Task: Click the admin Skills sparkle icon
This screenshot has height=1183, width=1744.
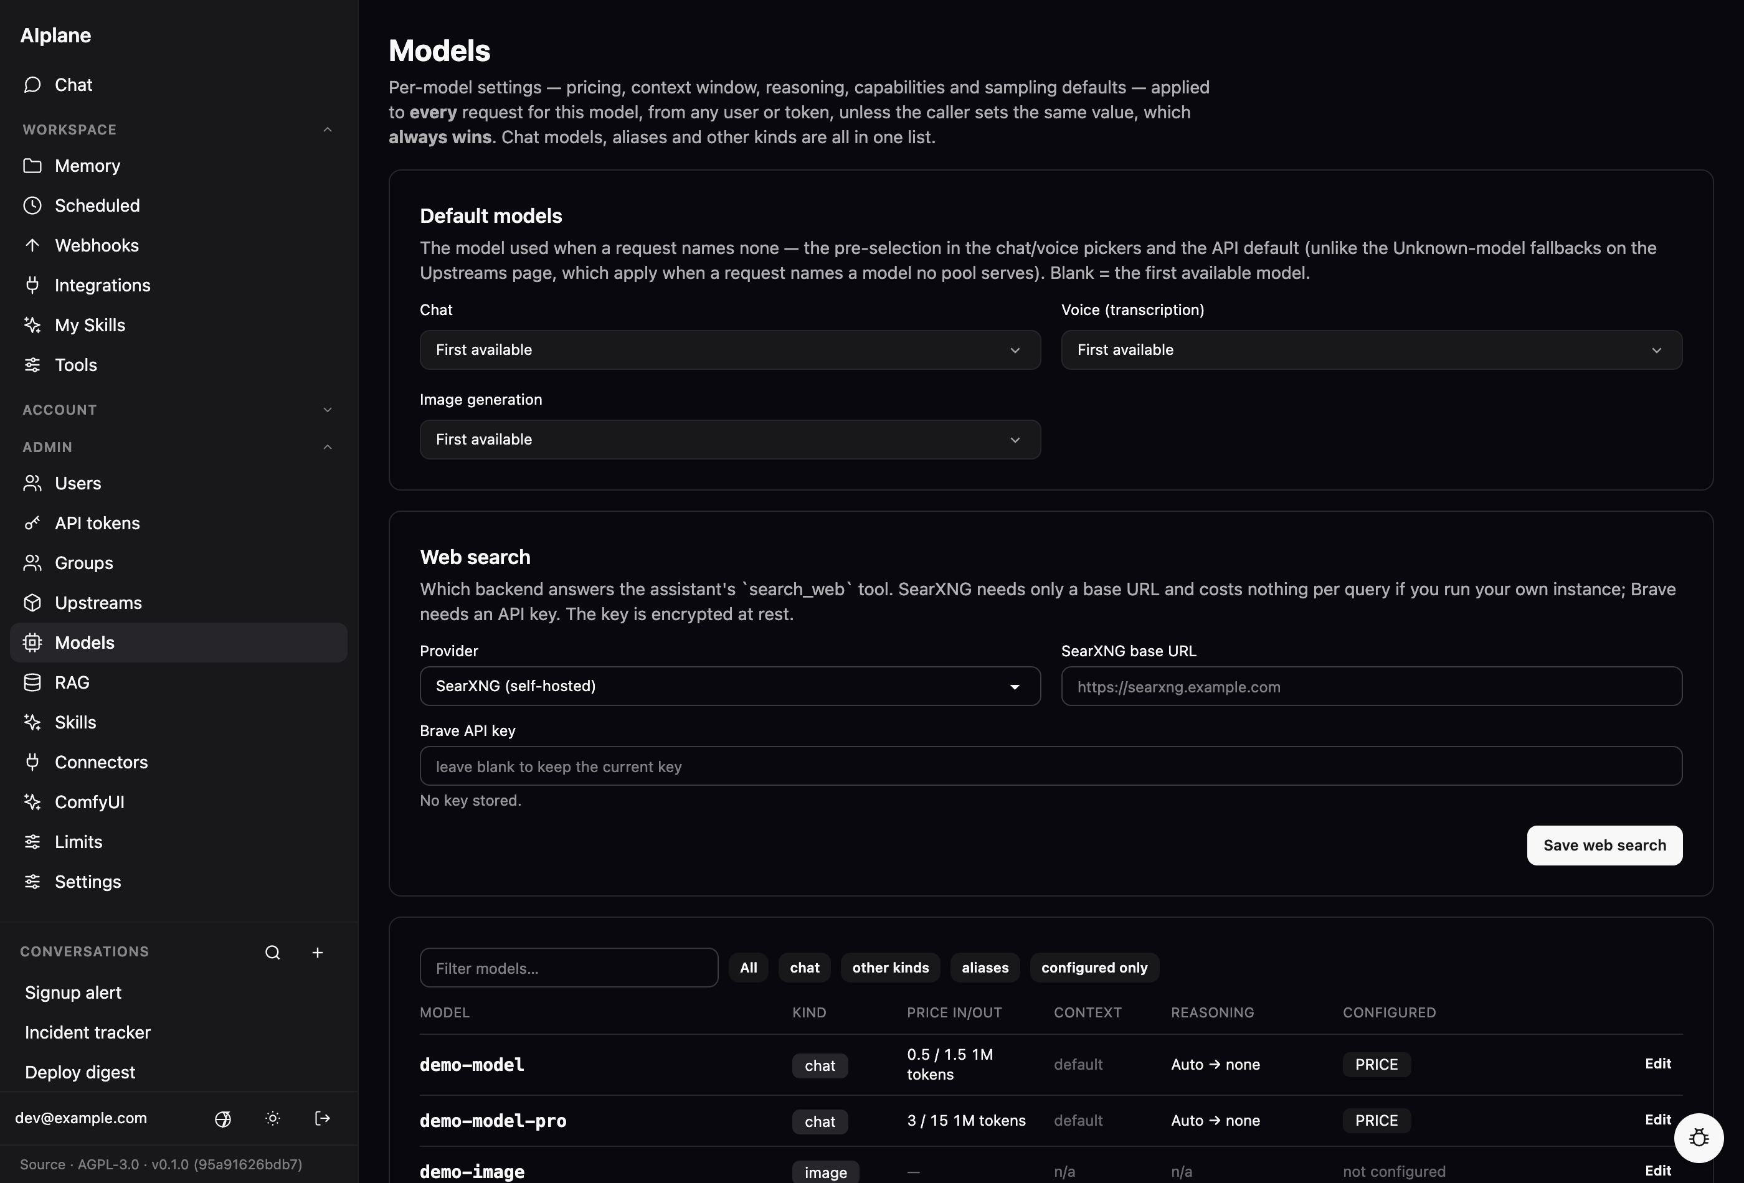Action: [32, 722]
